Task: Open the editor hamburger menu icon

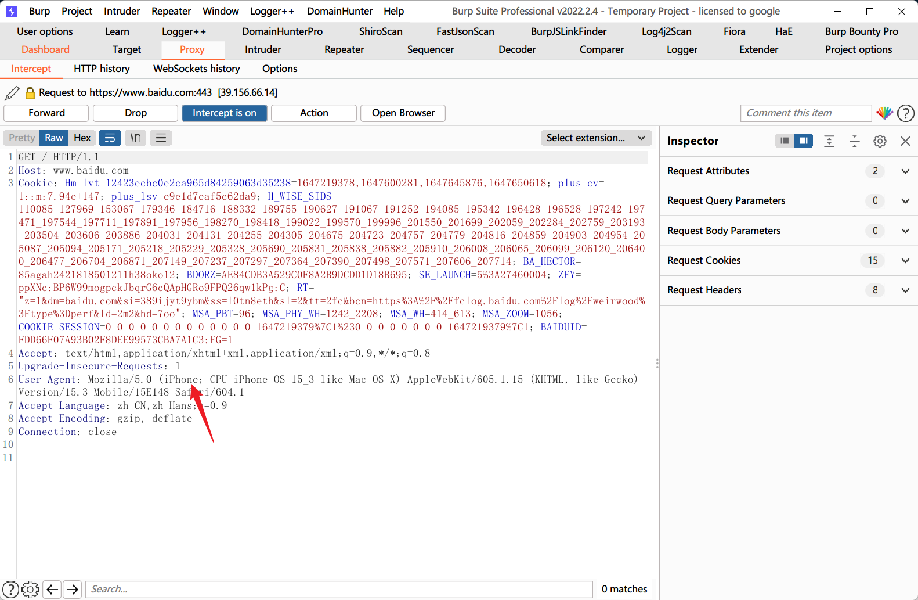Action: click(x=161, y=138)
